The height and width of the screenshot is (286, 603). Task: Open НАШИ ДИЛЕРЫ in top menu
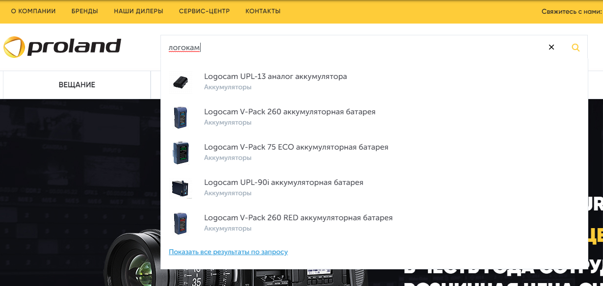click(x=138, y=11)
